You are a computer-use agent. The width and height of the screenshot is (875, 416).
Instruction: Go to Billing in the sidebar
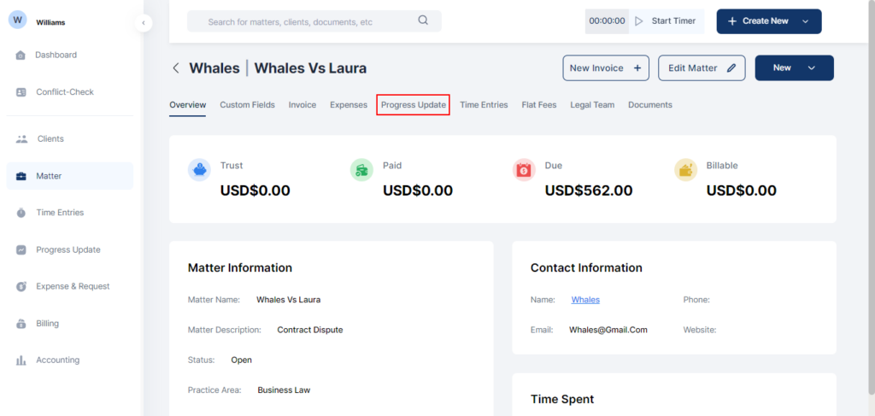21,324
